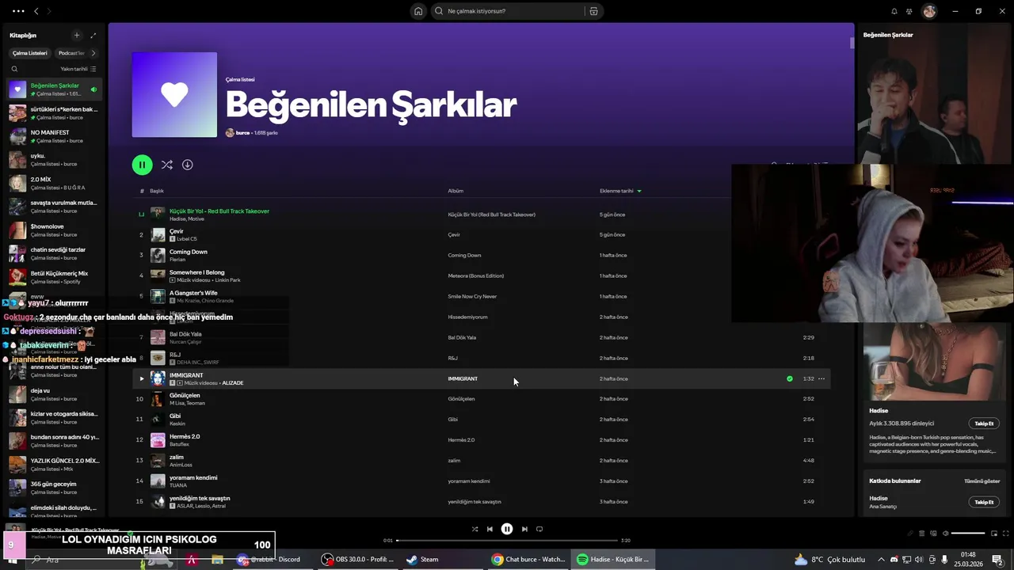This screenshot has height=570, width=1014.
Task: Toggle liked checkmark on IMMIGRANT row
Action: pos(790,378)
